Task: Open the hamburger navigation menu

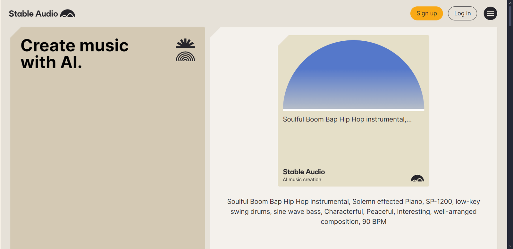Action: tap(490, 13)
